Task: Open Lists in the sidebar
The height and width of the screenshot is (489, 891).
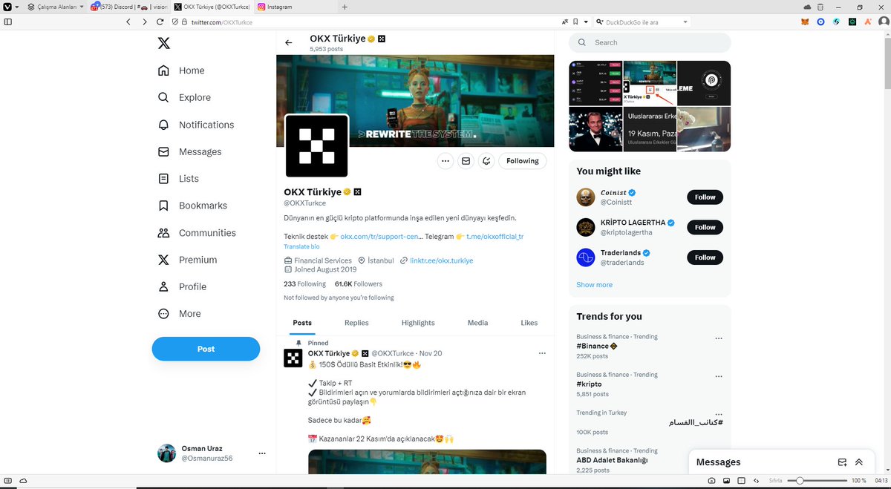Action: [x=178, y=179]
